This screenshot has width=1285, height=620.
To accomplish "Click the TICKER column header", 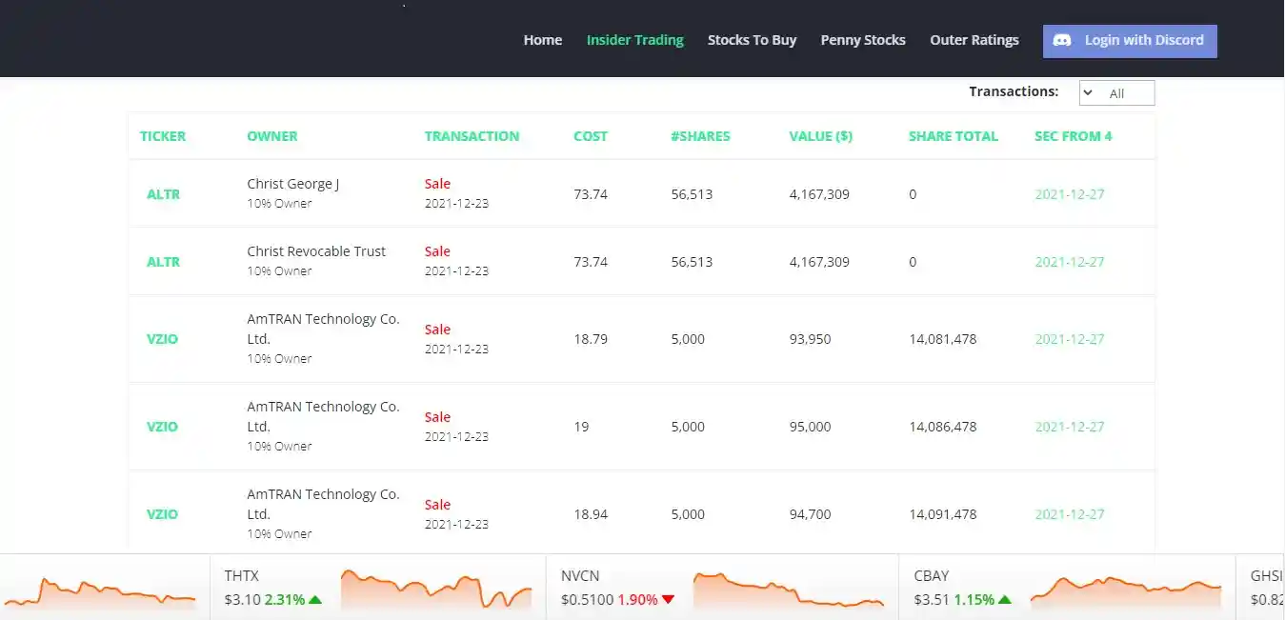I will pos(163,136).
